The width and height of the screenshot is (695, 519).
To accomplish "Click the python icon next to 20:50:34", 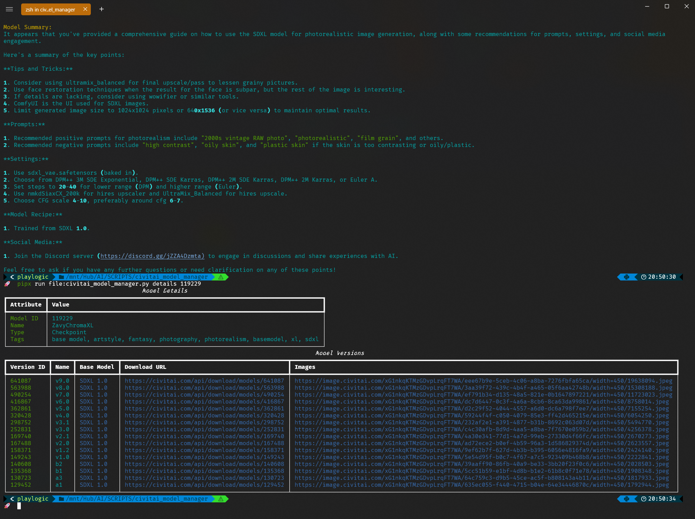I will pos(626,499).
